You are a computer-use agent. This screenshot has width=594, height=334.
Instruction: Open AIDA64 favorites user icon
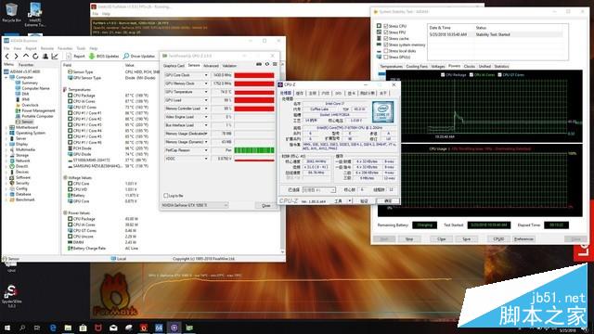pos(45,56)
